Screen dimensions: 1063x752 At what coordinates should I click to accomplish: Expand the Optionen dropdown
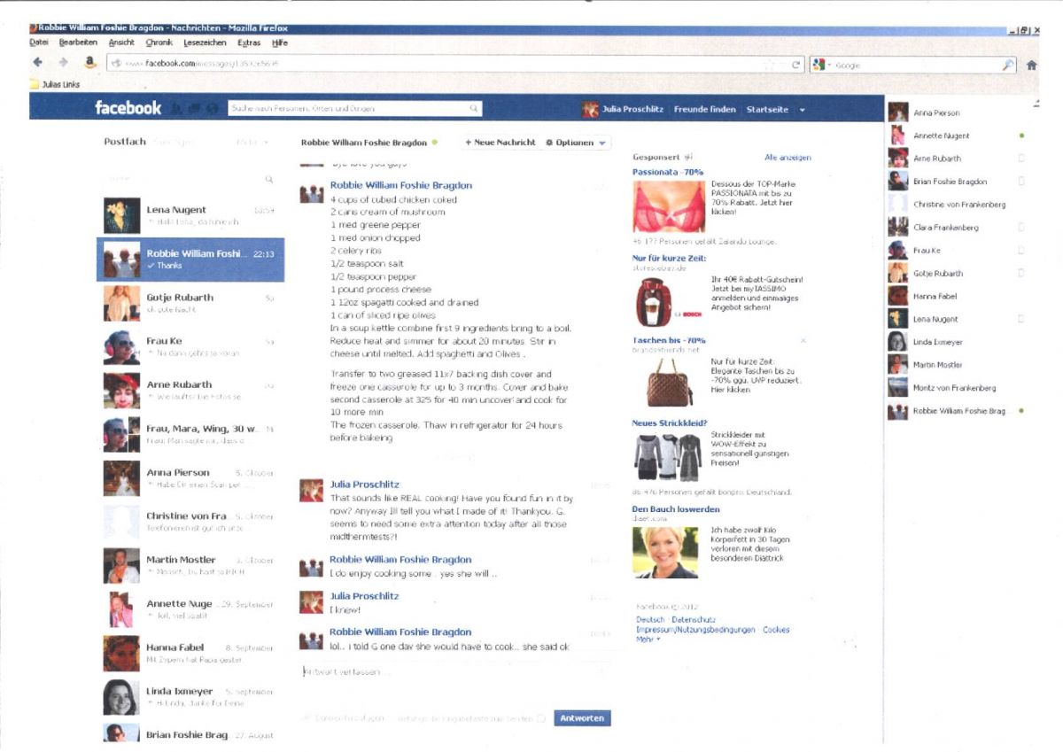tap(577, 143)
